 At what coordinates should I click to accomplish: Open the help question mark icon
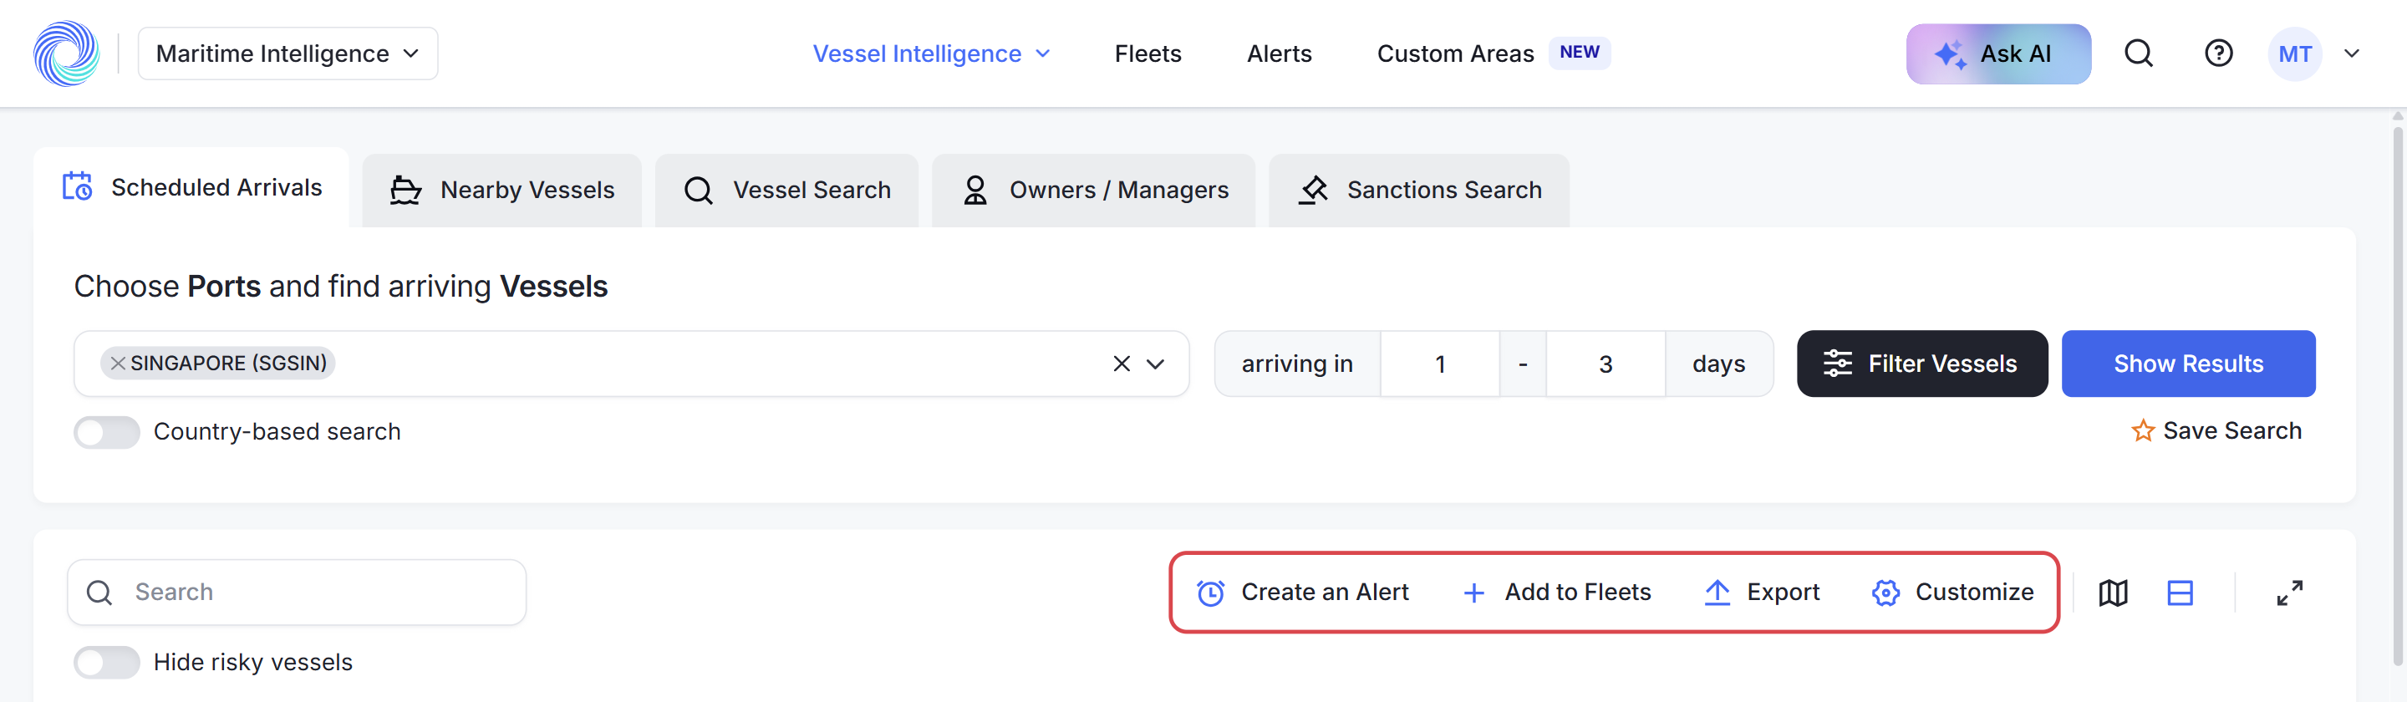[2218, 53]
